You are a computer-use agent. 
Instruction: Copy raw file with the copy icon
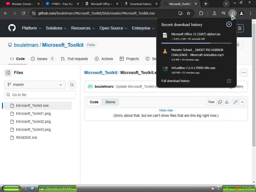[x=220, y=102]
